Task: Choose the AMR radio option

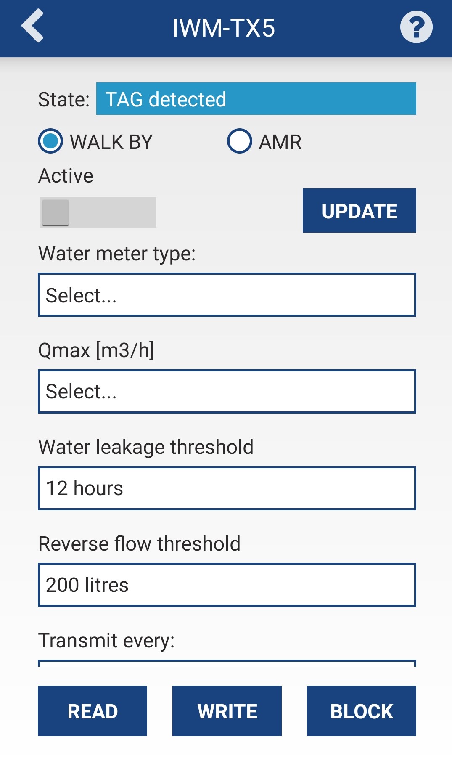Action: [240, 141]
